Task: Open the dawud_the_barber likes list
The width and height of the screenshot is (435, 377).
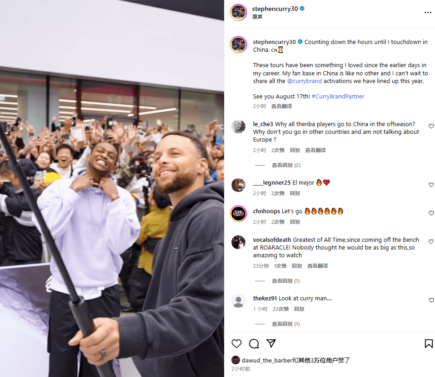Action: (296, 360)
